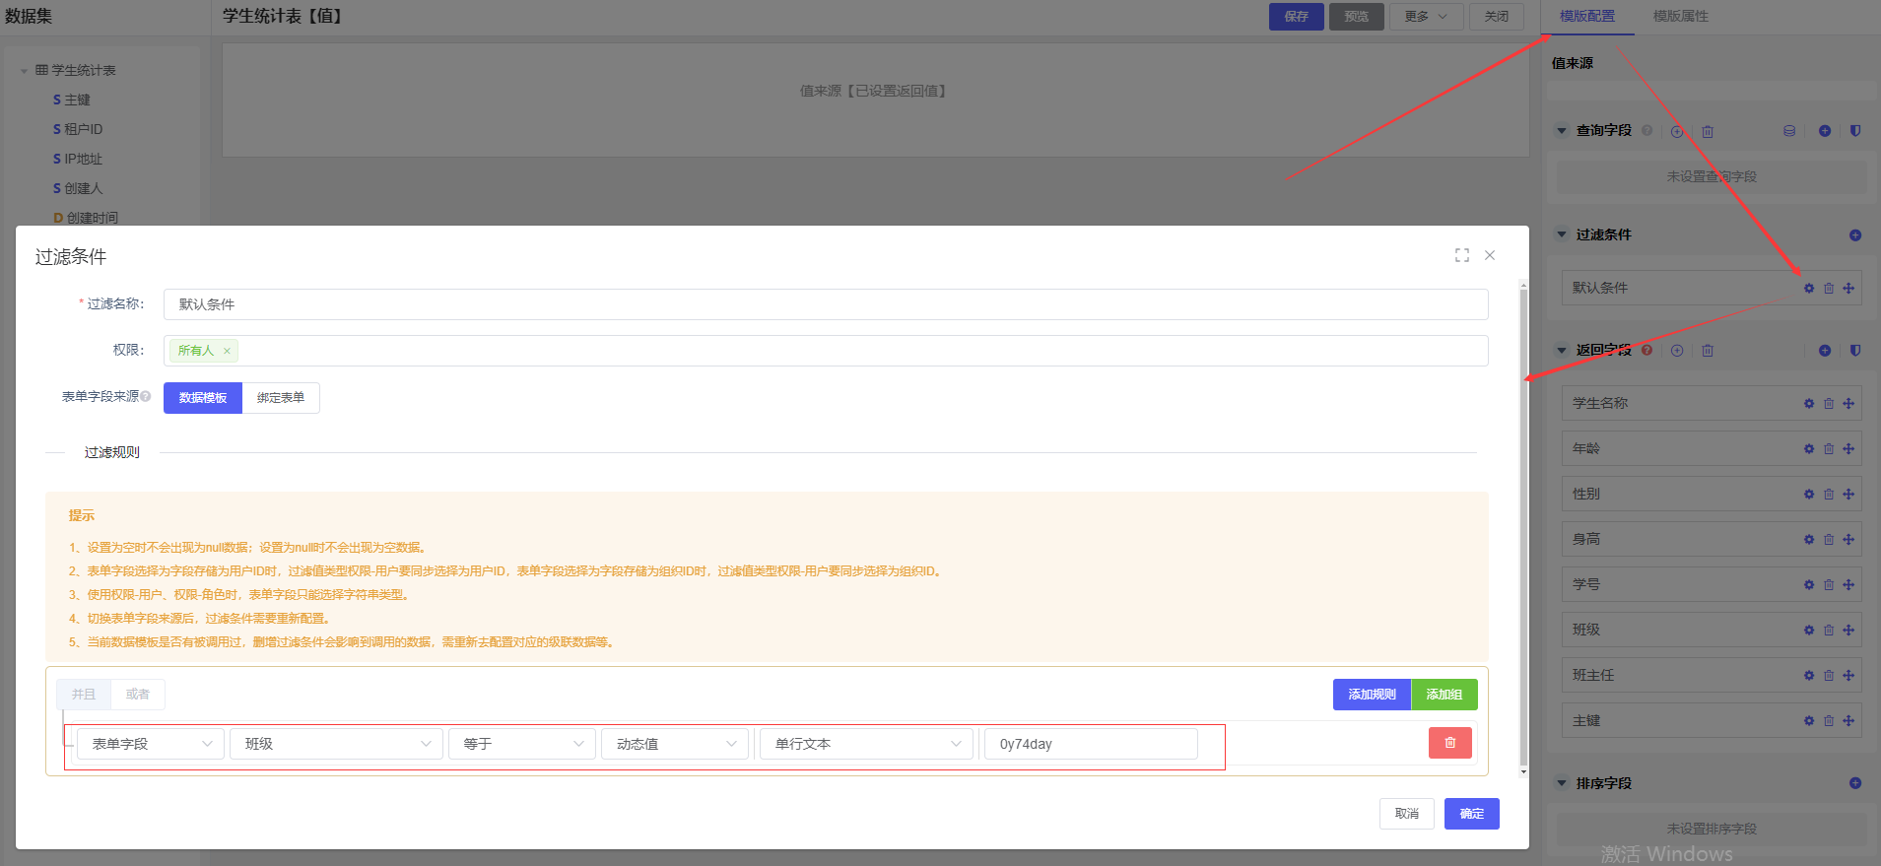The height and width of the screenshot is (866, 1881).
Task: Maximize the 过滤条件 dialog to fullscreen
Action: click(1461, 255)
